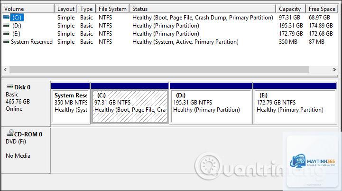Screen dimensions: 342x191
Task: Sort by the Layout column header
Action: pyautogui.click(x=65, y=9)
